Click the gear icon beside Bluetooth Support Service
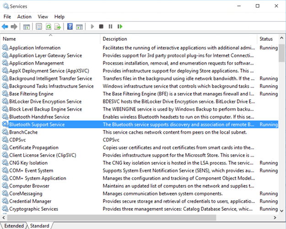The image size is (286, 229). tap(5, 125)
